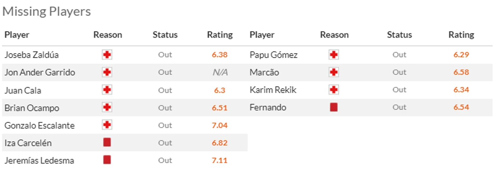This screenshot has height=170, width=493.
Task: Click Iza Carcelén's red card icon
Action: 107,143
